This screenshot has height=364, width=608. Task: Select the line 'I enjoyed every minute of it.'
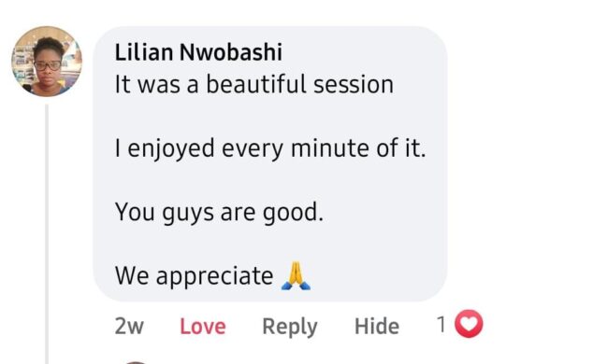[270, 149]
